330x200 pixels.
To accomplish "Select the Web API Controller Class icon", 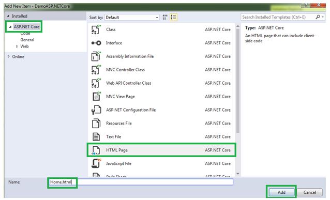I will [96, 83].
